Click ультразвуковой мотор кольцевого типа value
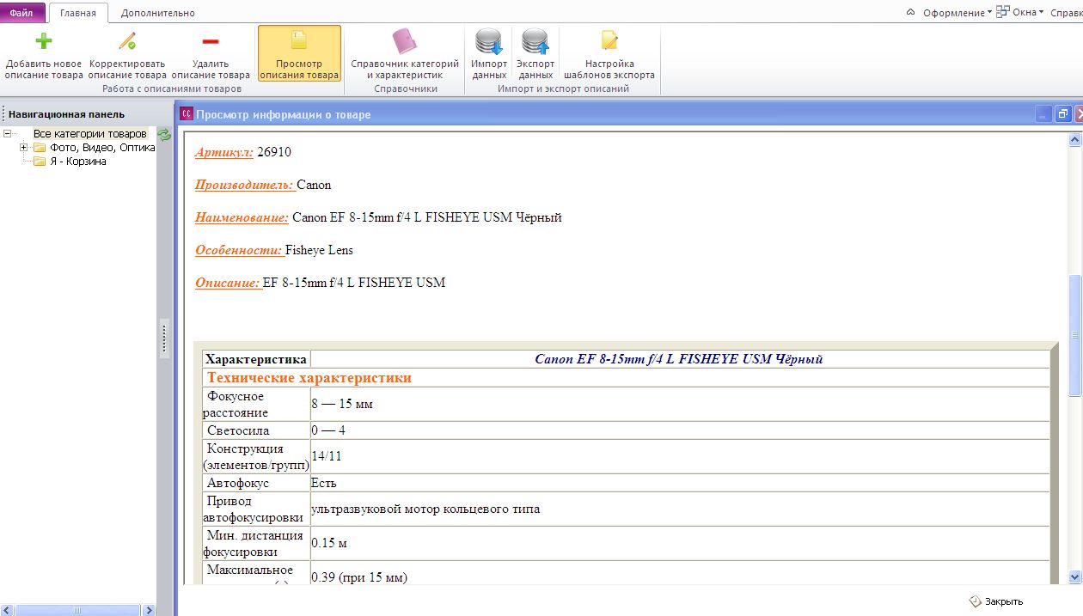Screen dimensions: 1083x616 [425, 509]
